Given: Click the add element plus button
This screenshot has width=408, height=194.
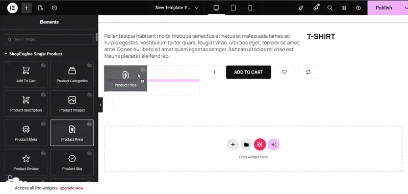Looking at the screenshot, I should (x=27, y=8).
